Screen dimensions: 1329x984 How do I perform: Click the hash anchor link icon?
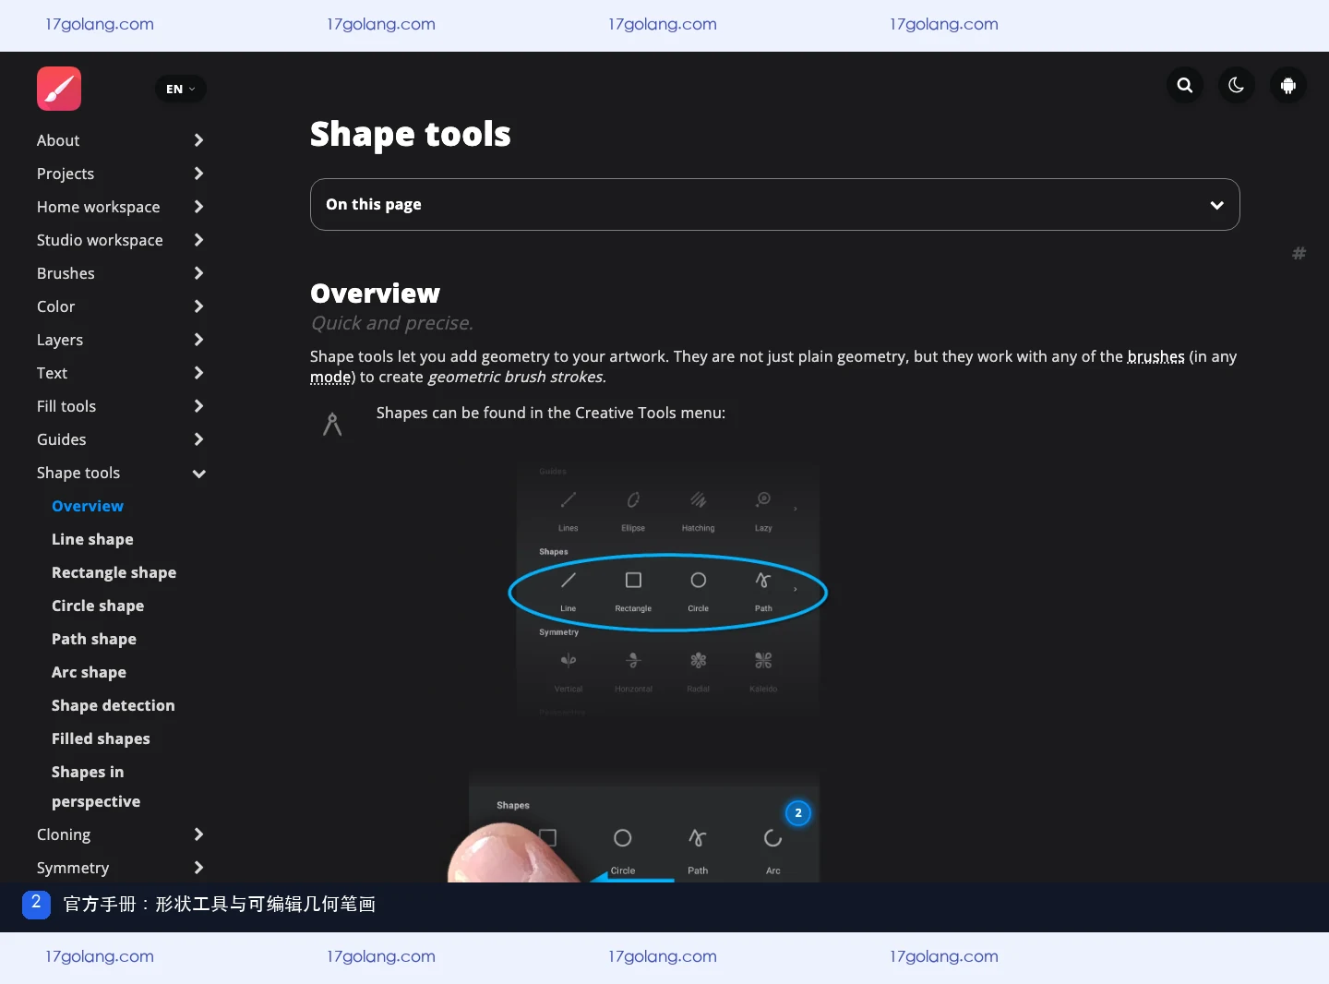tap(1299, 253)
